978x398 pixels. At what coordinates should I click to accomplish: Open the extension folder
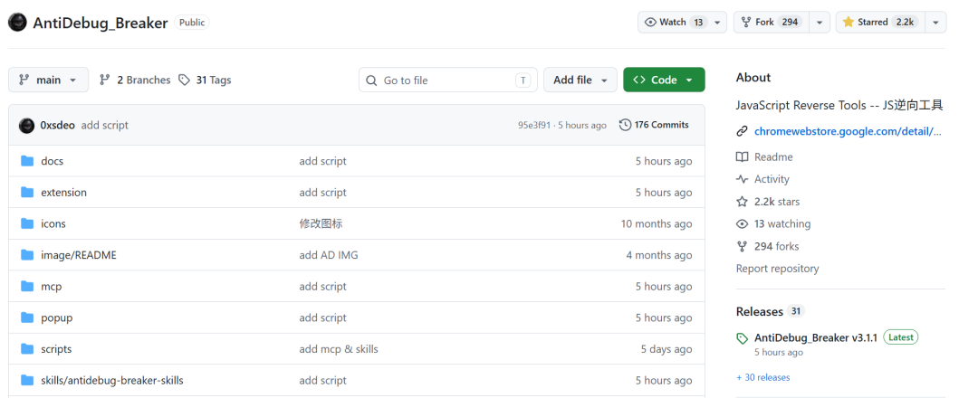(x=63, y=193)
